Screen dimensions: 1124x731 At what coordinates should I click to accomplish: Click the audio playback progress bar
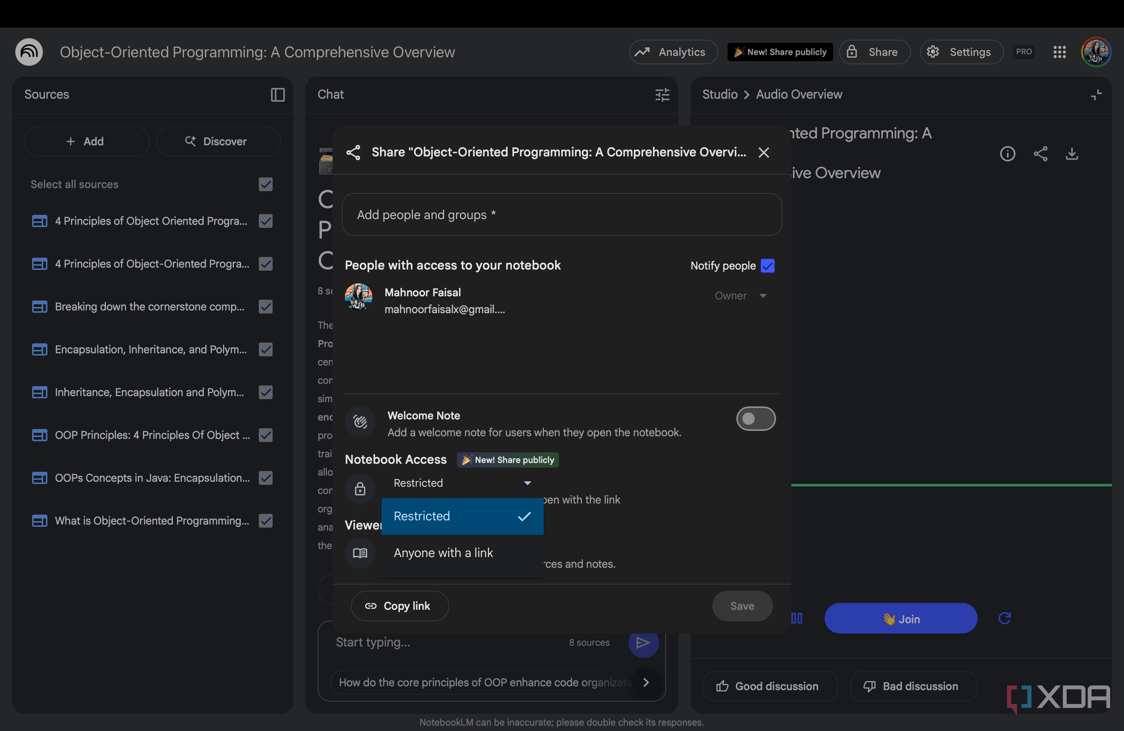pyautogui.click(x=951, y=485)
